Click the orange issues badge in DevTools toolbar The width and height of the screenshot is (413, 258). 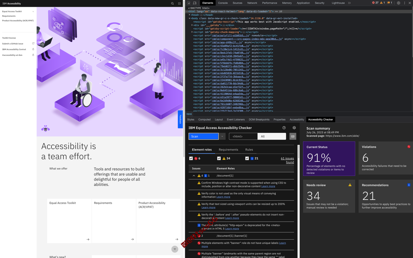point(390,3)
